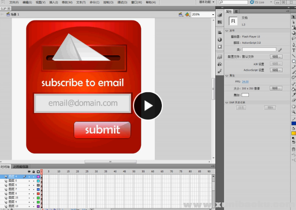The width and height of the screenshot is (296, 210).
Task: Click the Edit Scene icon above the stage
Action: (180, 14)
